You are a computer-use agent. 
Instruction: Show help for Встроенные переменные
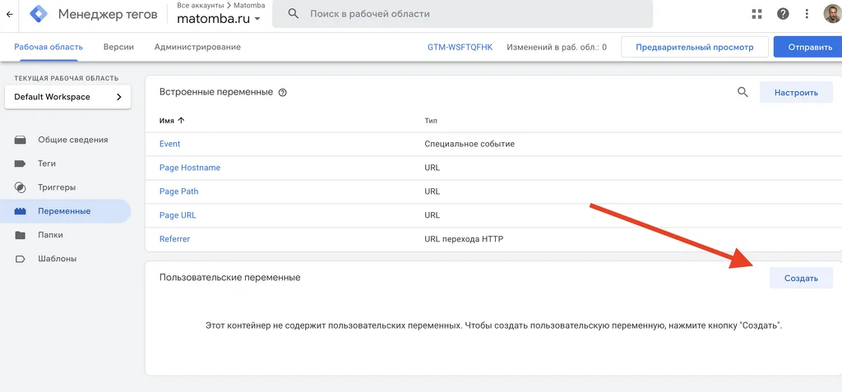pos(283,92)
